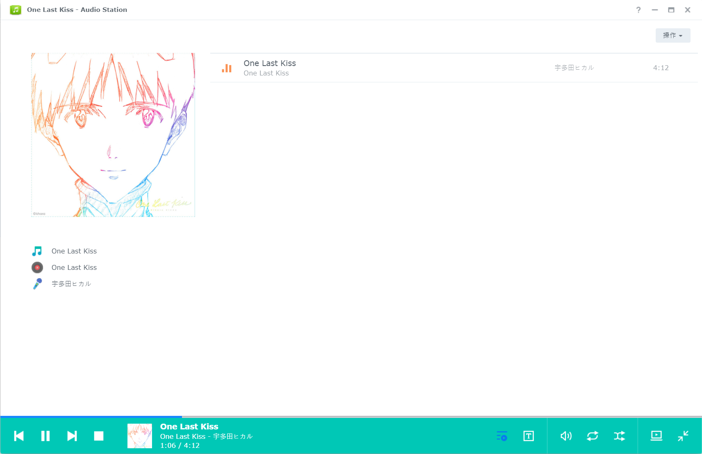The width and height of the screenshot is (702, 454).
Task: Open the volume control speaker icon
Action: coord(566,436)
